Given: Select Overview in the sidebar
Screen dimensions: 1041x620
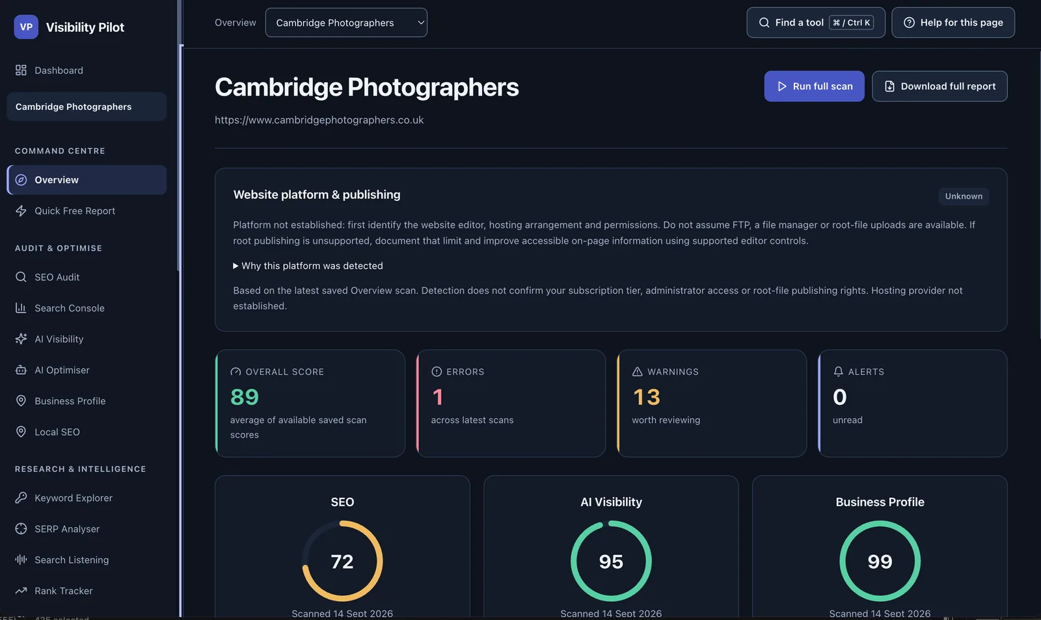Looking at the screenshot, I should pos(87,180).
